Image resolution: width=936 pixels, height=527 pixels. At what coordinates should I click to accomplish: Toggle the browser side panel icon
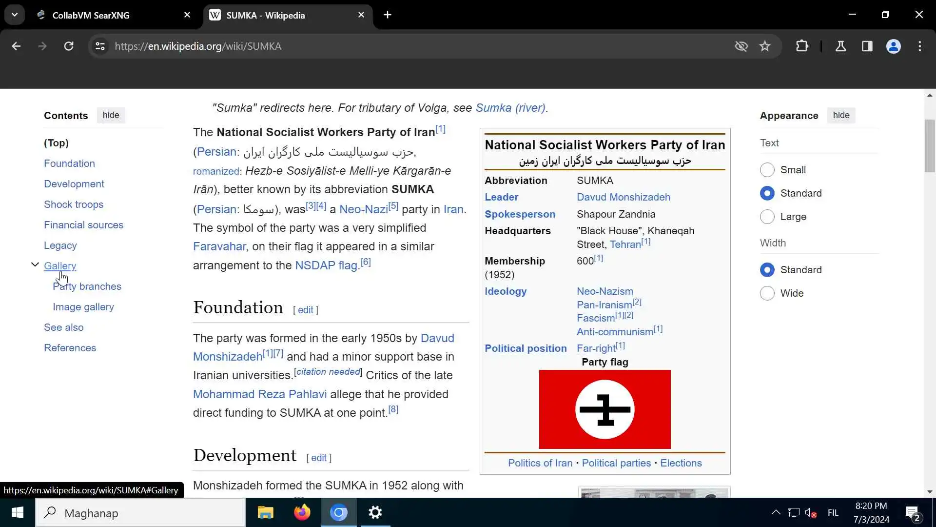coord(867,46)
